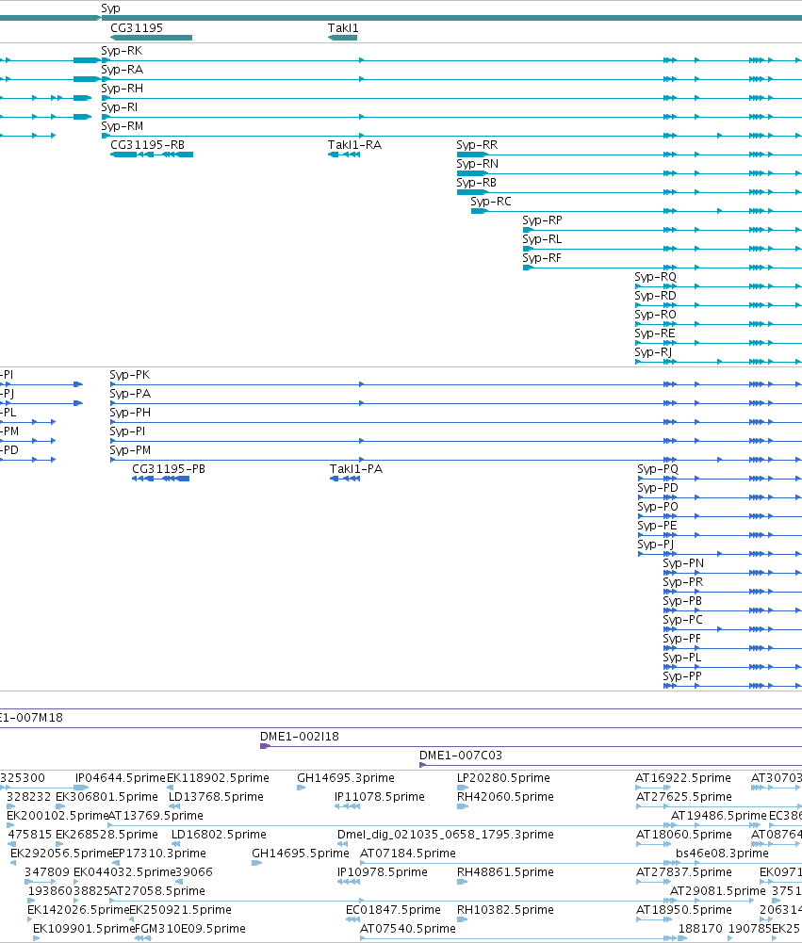
Task: Select the Syp-PB protein label
Action: click(x=682, y=601)
